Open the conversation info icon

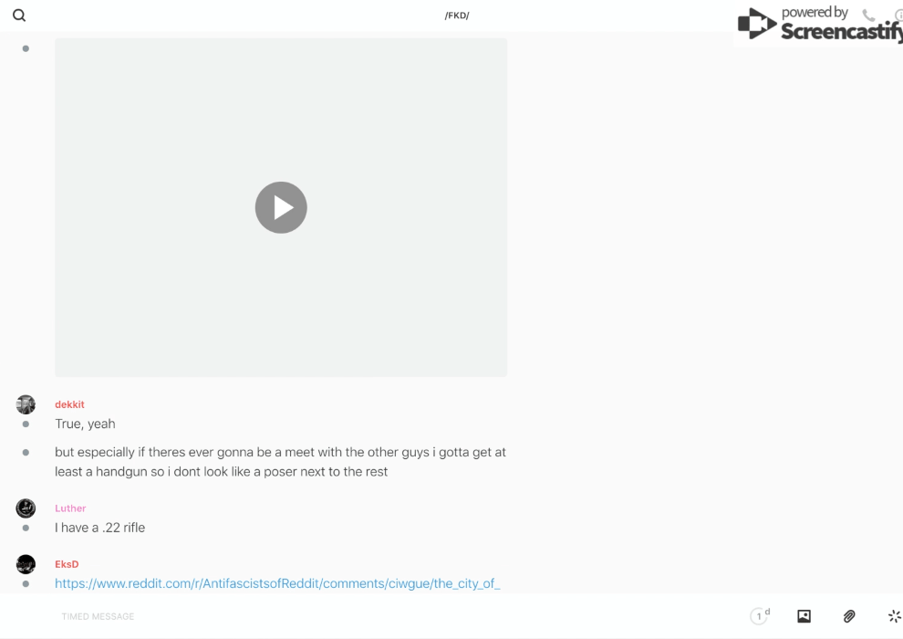point(898,16)
